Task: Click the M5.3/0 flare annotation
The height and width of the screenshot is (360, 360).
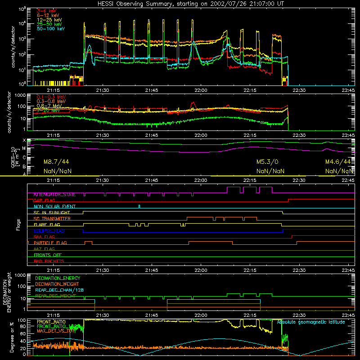Action: (x=267, y=162)
